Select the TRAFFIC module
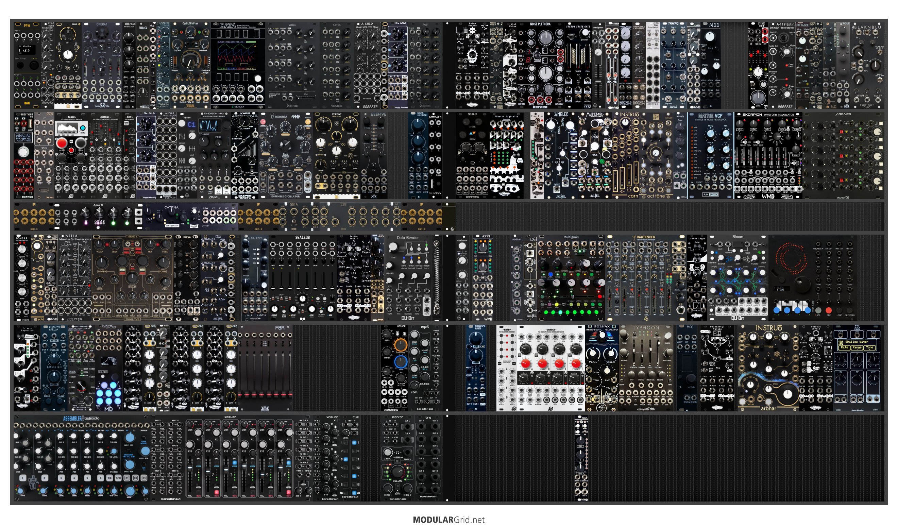 click(x=673, y=65)
